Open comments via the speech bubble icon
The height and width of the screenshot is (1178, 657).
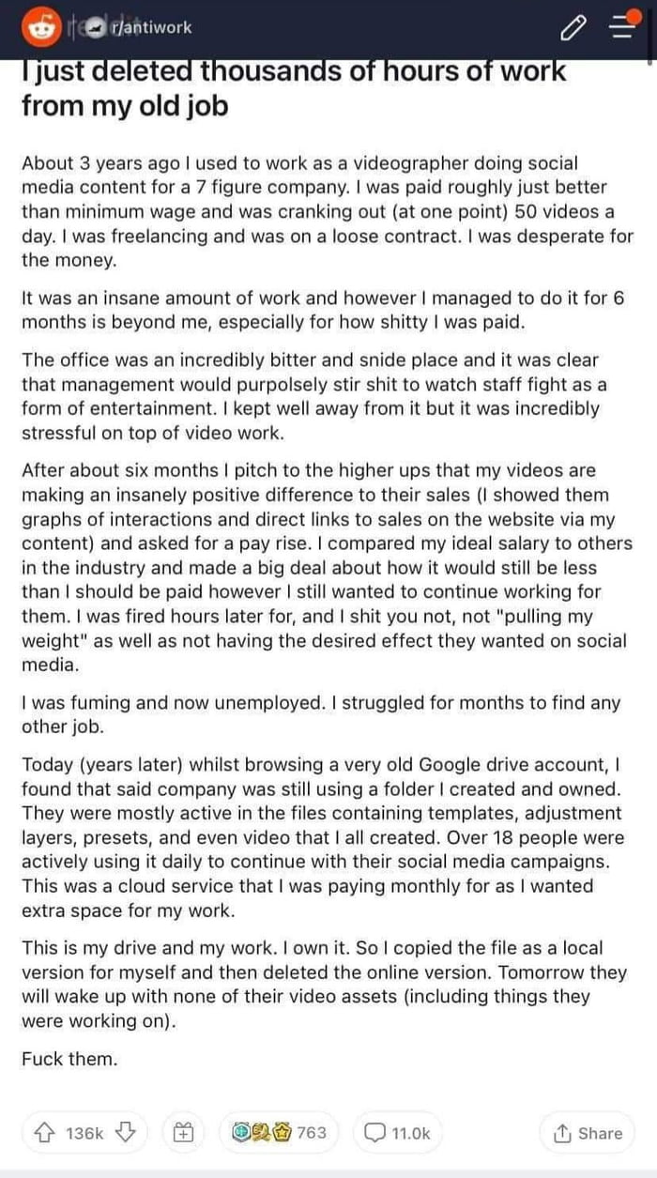373,1133
